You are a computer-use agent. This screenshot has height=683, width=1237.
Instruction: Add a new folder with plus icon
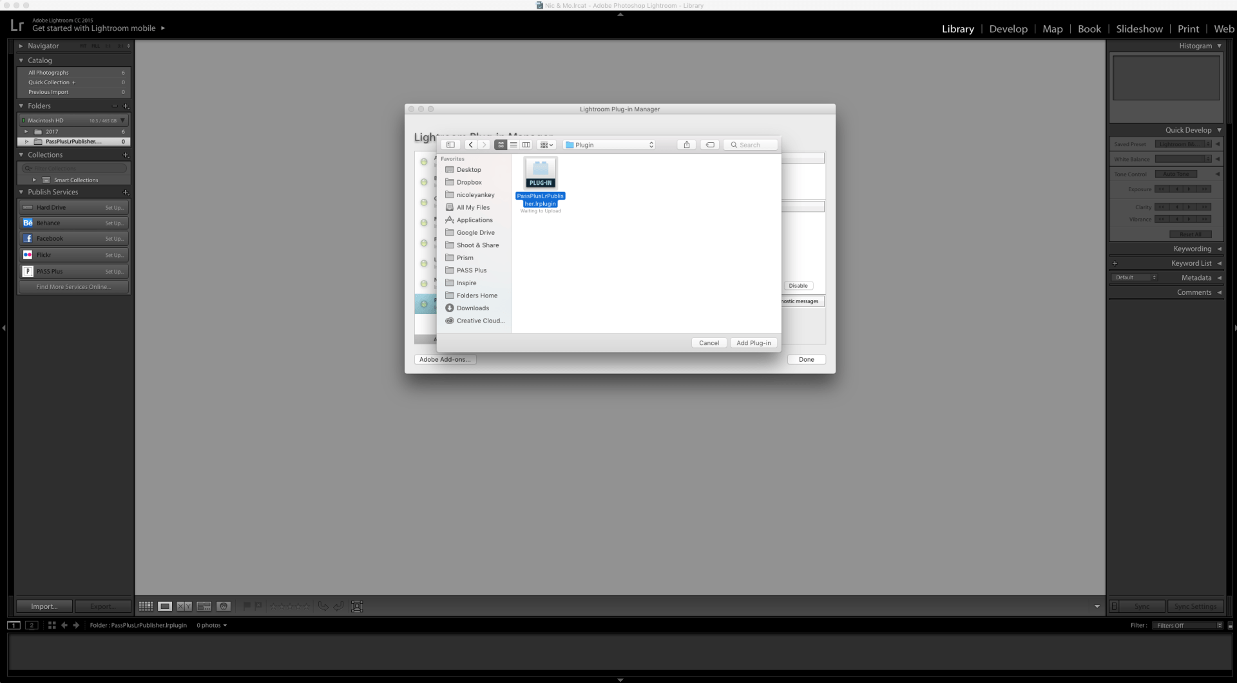coord(126,106)
